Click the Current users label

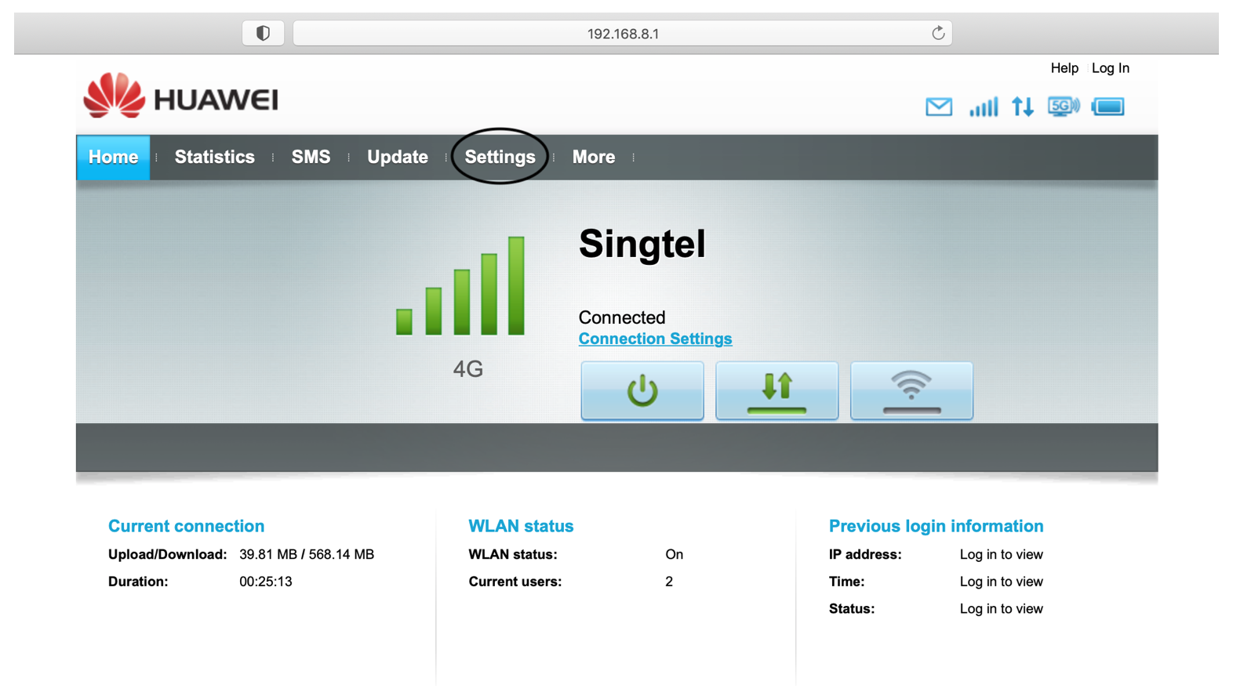515,582
